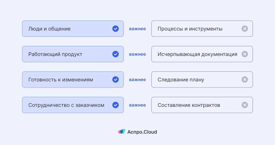
Task: Click the Процессы и инструменты text
Action: [190, 29]
